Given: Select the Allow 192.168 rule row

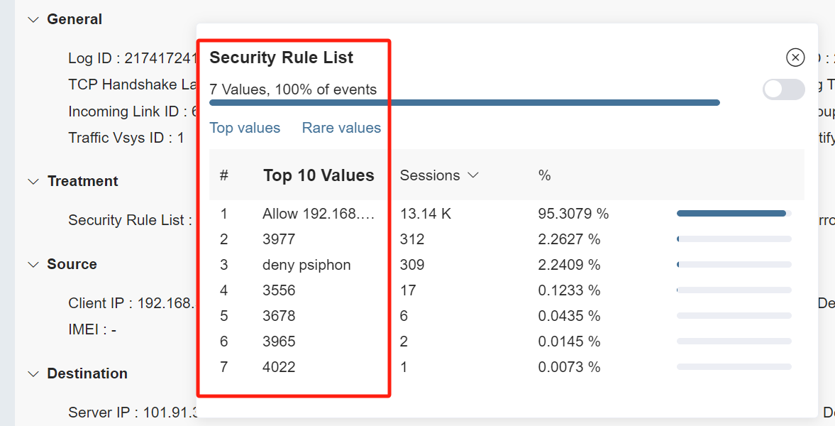Looking at the screenshot, I should pyautogui.click(x=318, y=214).
